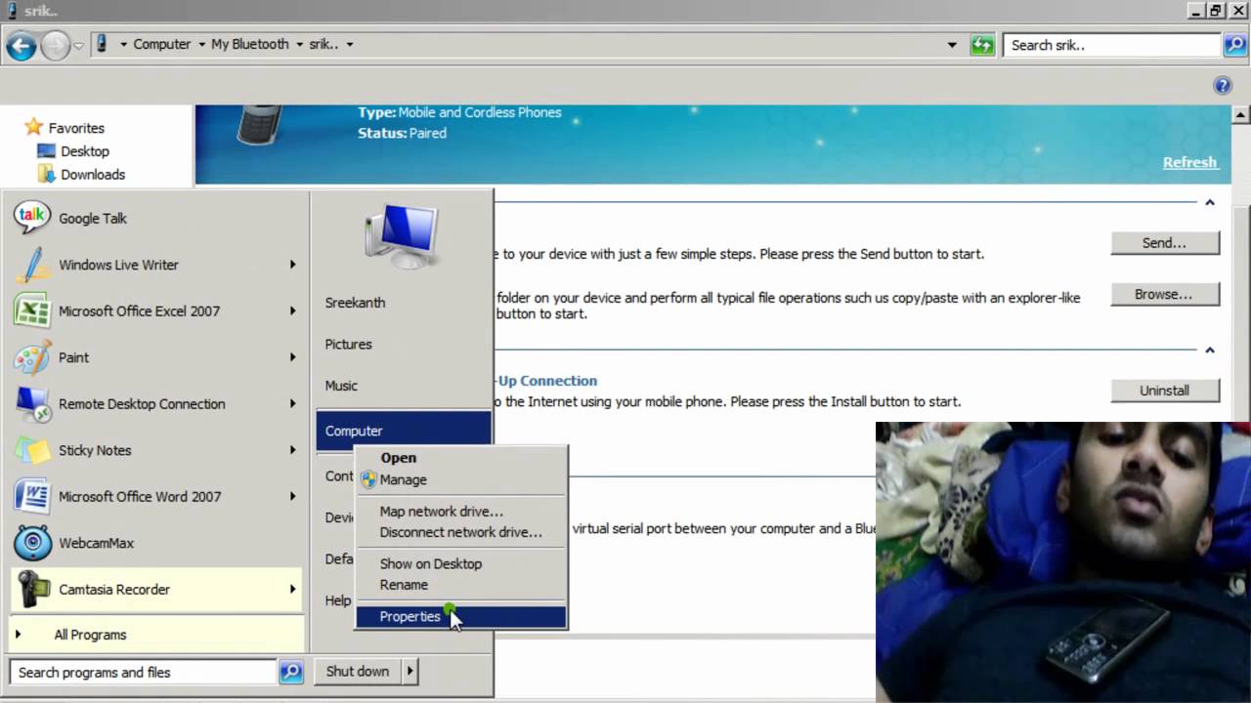Viewport: 1251px width, 703px height.
Task: Launch the Camtasia Recorder icon
Action: [32, 589]
